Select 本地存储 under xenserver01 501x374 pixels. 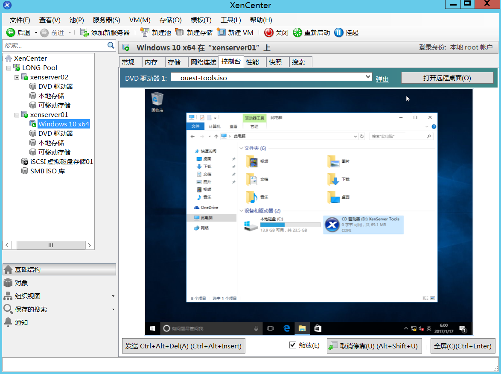pos(51,143)
